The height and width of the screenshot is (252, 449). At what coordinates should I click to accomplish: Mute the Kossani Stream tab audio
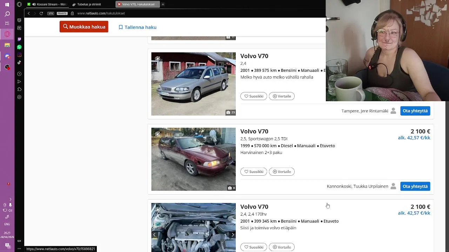[34, 4]
